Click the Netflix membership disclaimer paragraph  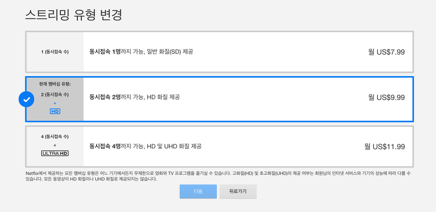pyautogui.click(x=218, y=176)
